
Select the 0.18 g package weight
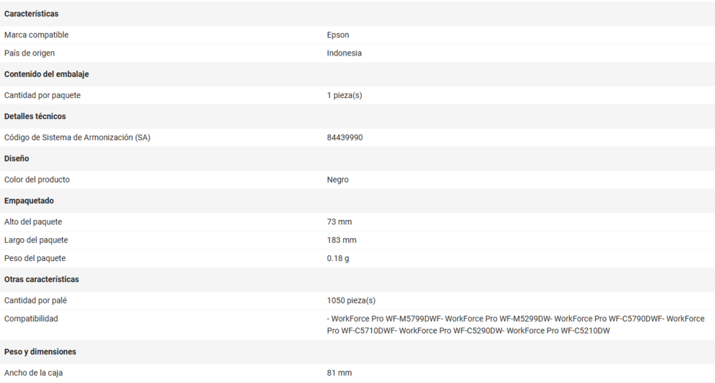[337, 258]
